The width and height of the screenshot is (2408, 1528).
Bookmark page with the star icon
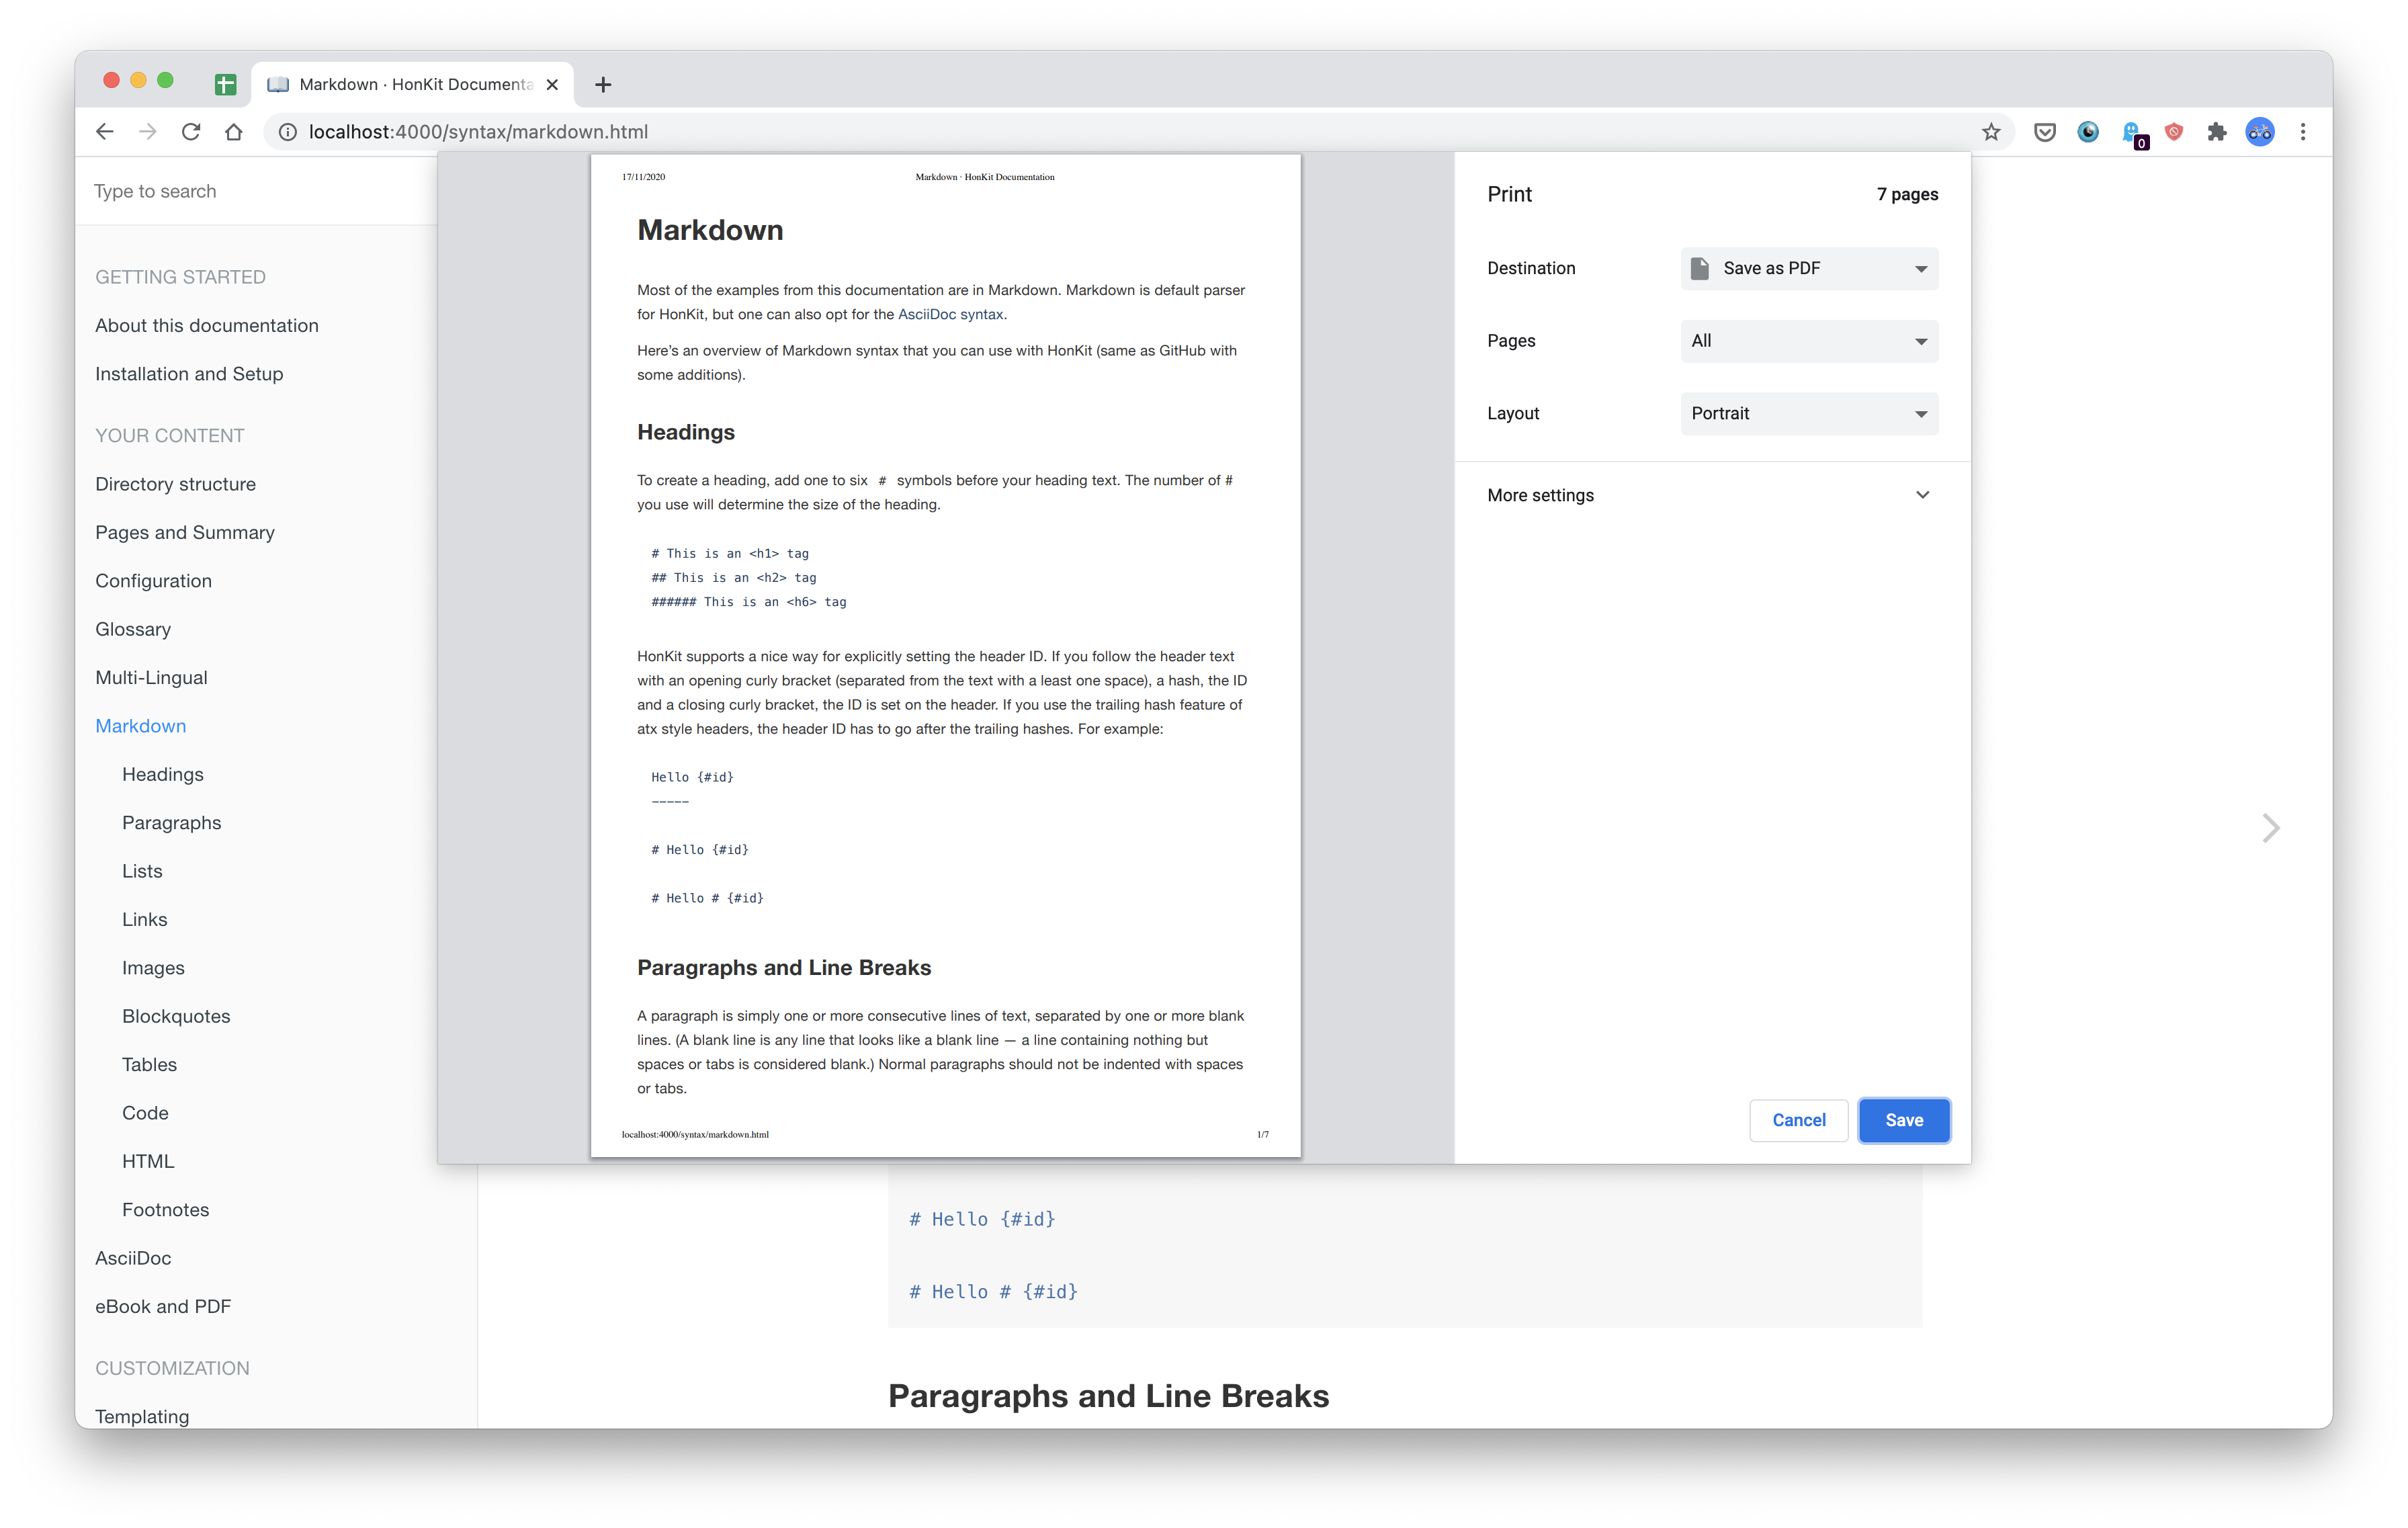[x=1991, y=132]
